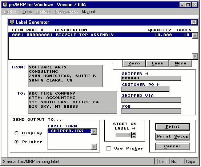Select the Printer output radio button

(x=16, y=142)
